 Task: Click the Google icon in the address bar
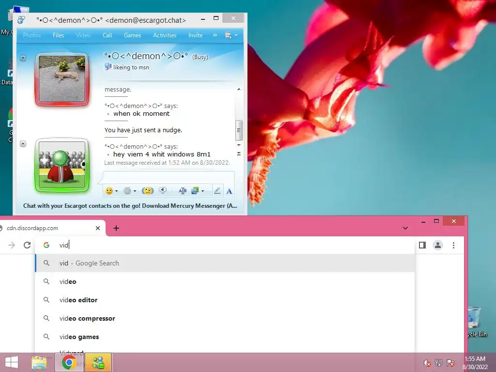coord(46,245)
